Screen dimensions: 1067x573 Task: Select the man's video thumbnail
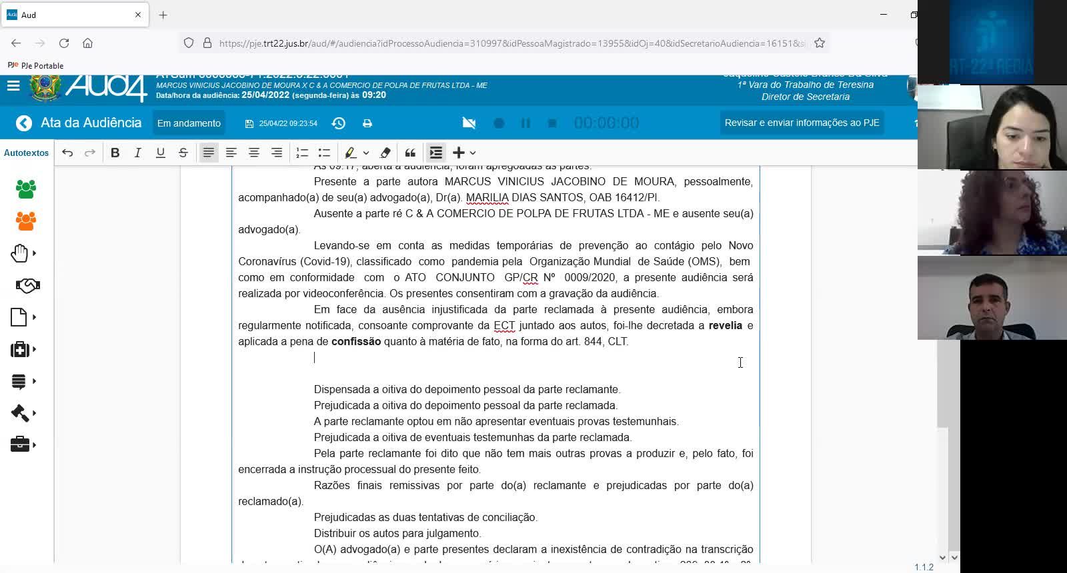(x=992, y=298)
